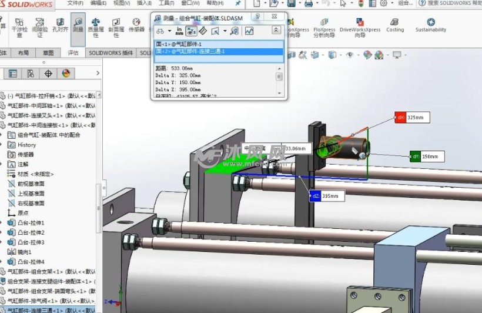This screenshot has width=482, height=313.
Task: Open the 干涉检查 interference check tool
Action: [x=19, y=28]
